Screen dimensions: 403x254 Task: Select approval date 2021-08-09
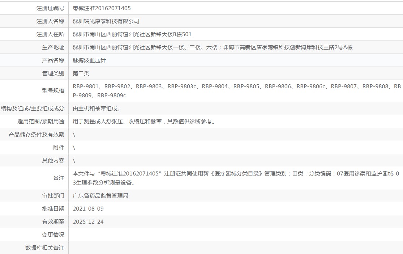[x=88, y=209]
